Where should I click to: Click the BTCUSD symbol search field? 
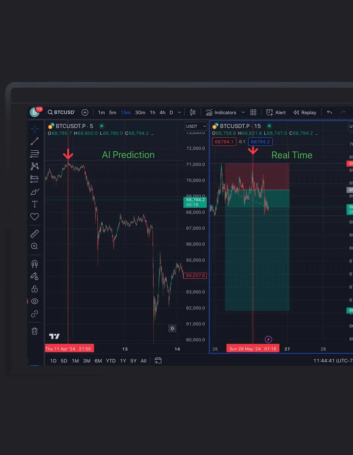click(x=64, y=112)
